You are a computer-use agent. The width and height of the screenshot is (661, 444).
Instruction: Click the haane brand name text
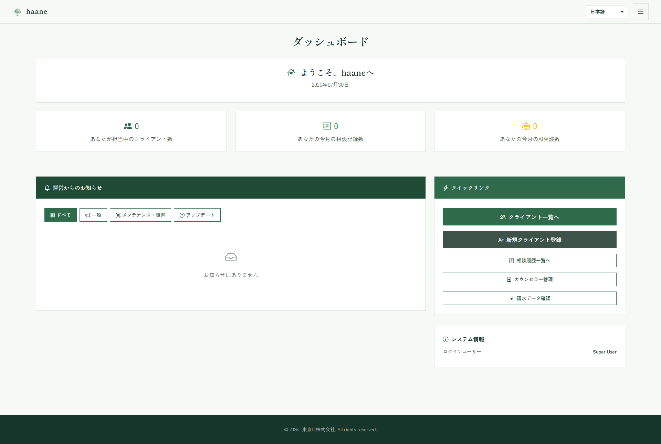[37, 12]
